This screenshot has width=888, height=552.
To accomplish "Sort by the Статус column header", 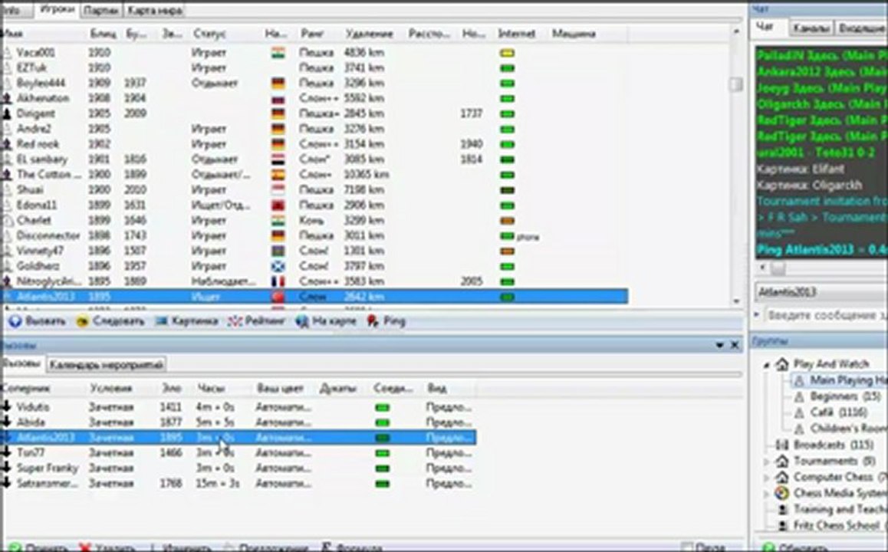I will (209, 34).
